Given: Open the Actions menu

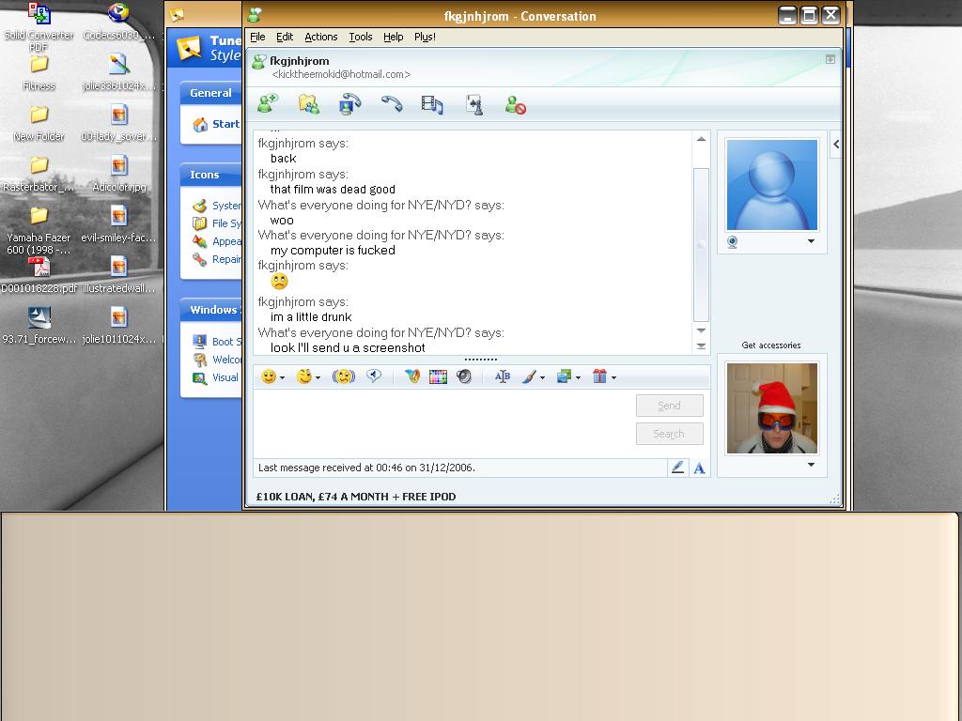Looking at the screenshot, I should [x=320, y=37].
